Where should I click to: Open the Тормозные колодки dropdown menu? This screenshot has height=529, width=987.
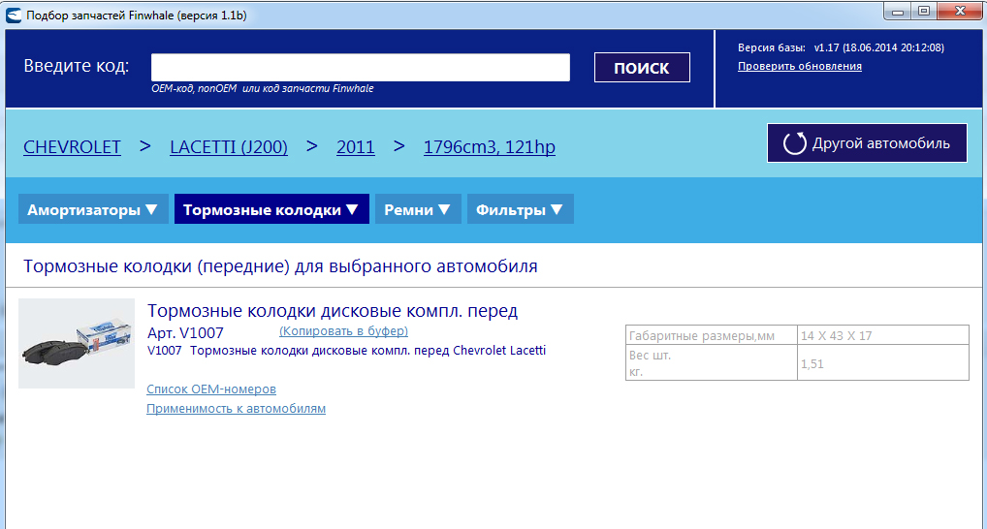pyautogui.click(x=271, y=209)
